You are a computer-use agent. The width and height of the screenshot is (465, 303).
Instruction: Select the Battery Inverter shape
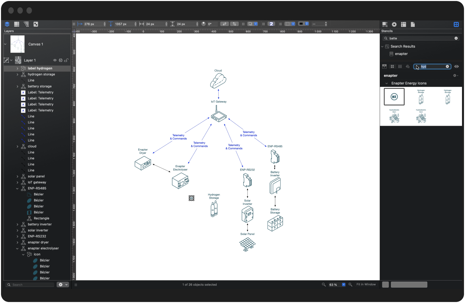point(275,186)
